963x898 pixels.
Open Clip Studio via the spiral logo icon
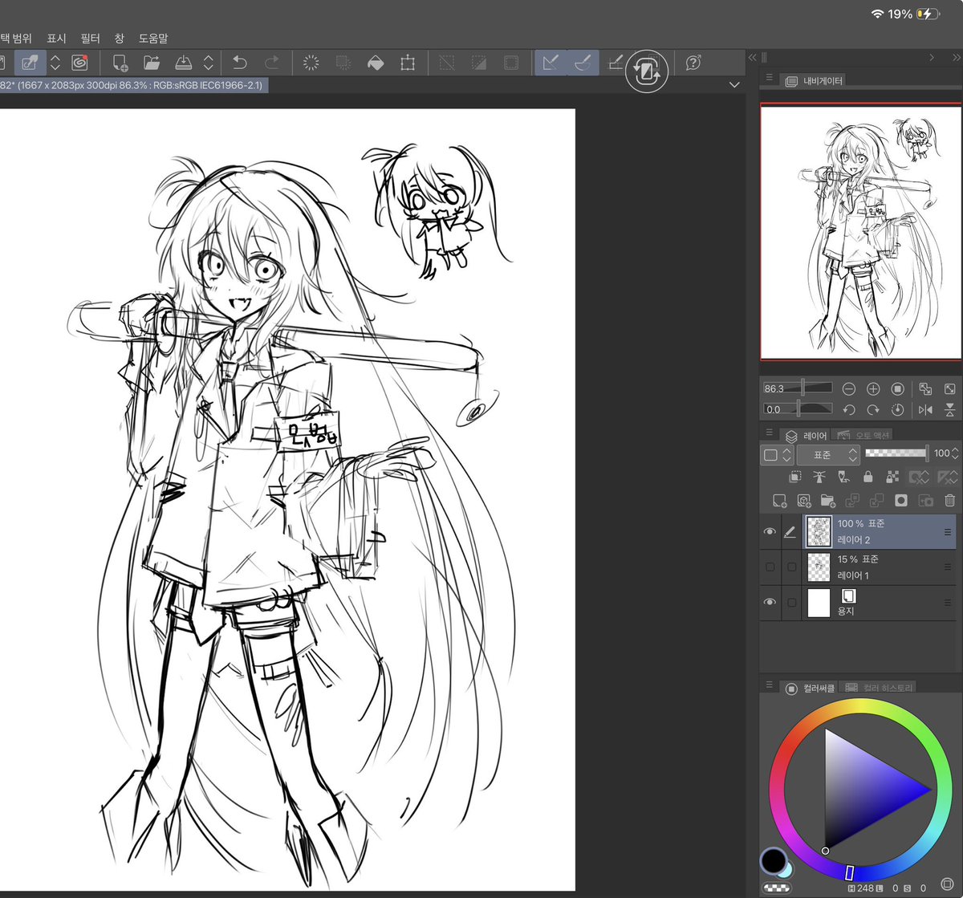click(x=79, y=63)
